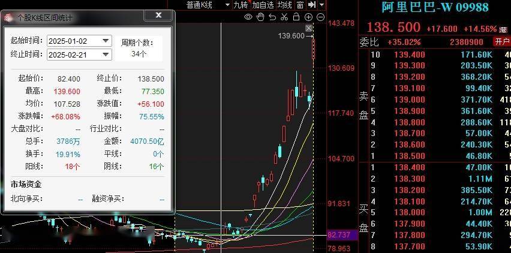
Task: Click 加自选 to add to watchlist
Action: (x=263, y=5)
